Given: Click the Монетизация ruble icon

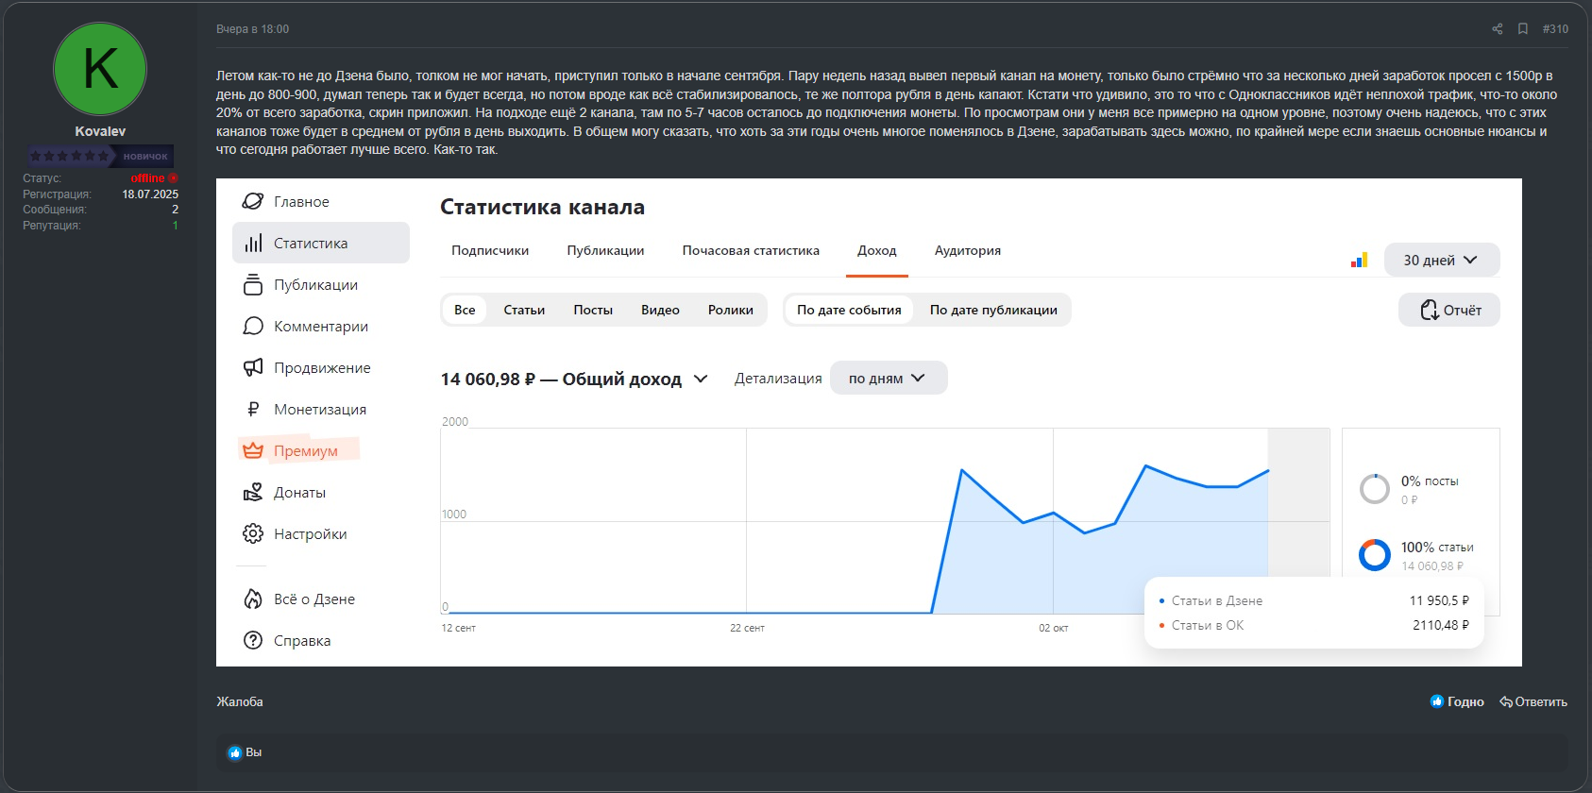Looking at the screenshot, I should [x=253, y=410].
